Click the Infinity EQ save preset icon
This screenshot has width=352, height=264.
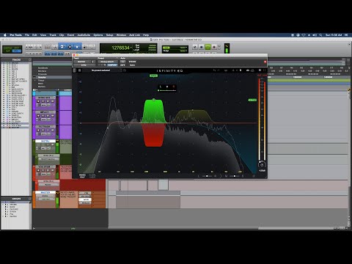[125, 70]
